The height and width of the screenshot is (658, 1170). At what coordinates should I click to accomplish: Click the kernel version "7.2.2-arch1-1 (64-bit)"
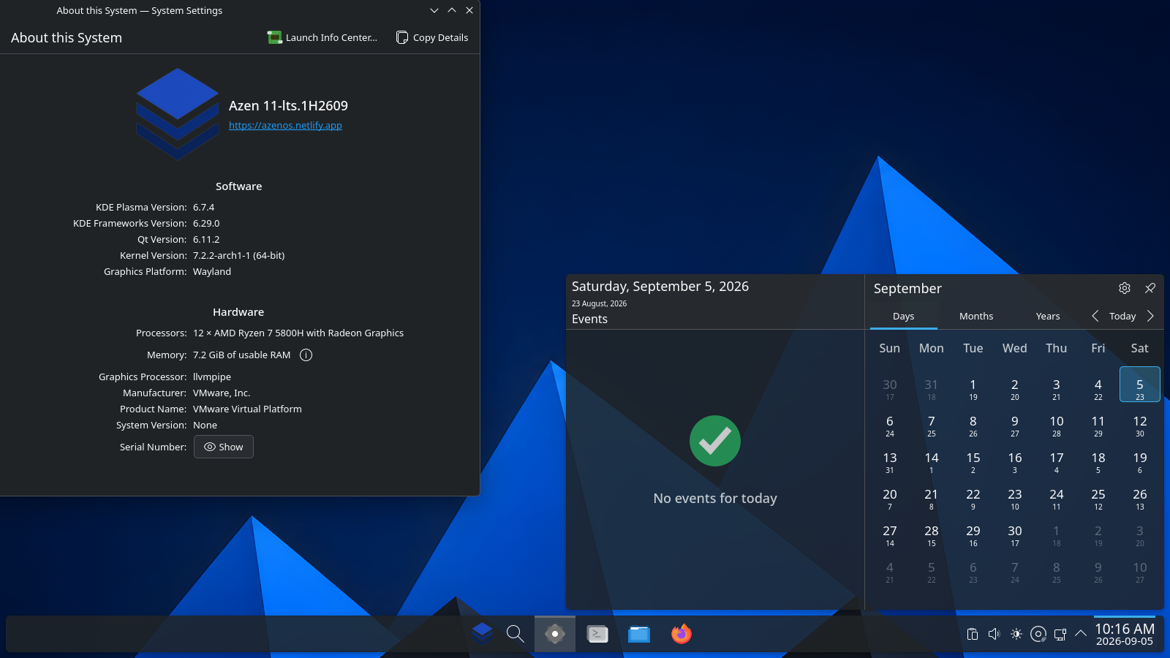coord(239,255)
